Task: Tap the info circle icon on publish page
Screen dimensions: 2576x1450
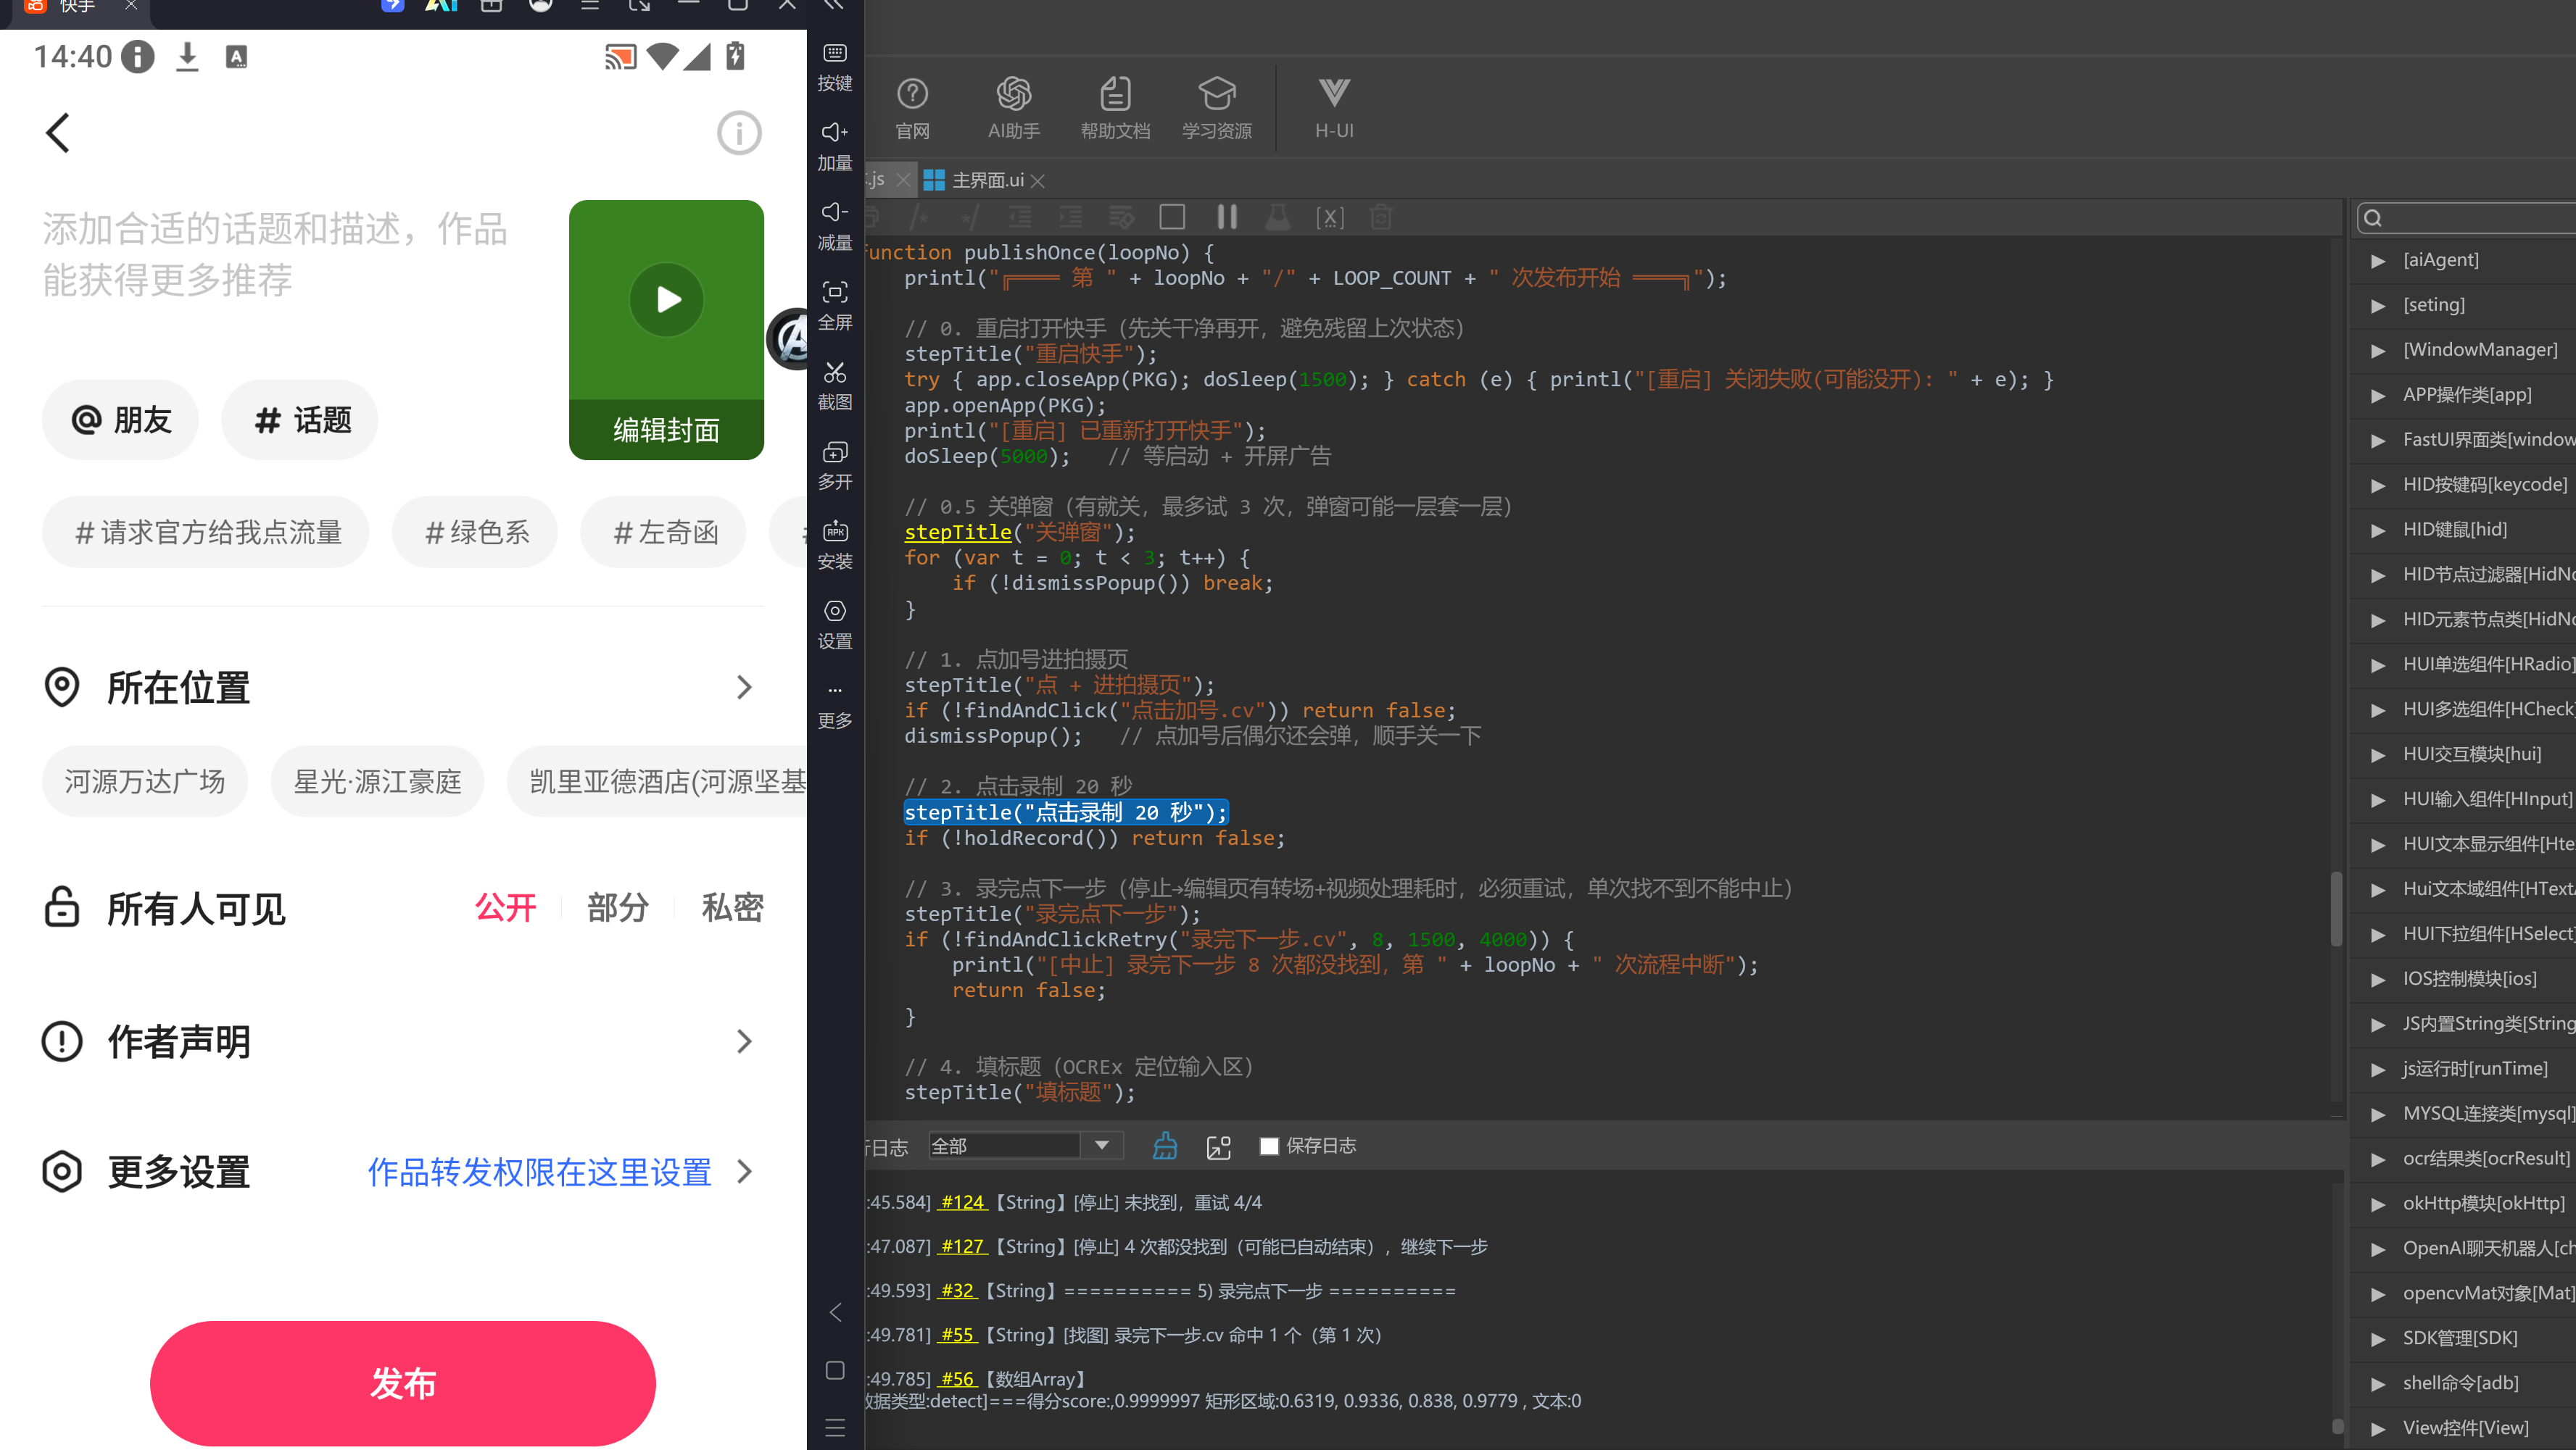Action: pyautogui.click(x=739, y=133)
